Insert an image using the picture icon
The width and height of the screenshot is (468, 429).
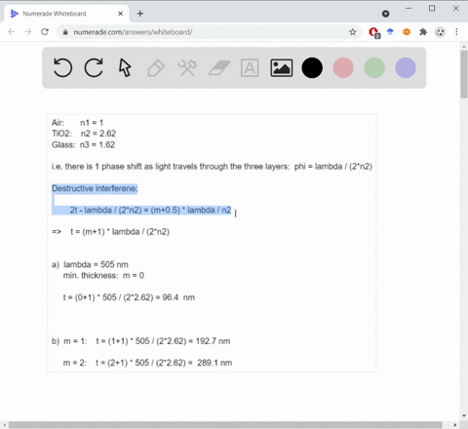click(x=282, y=67)
